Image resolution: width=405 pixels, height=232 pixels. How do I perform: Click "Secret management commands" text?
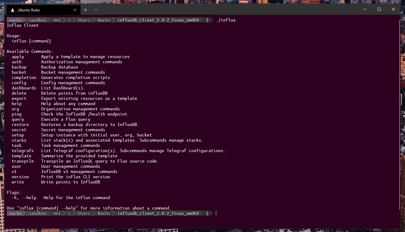click(x=73, y=130)
